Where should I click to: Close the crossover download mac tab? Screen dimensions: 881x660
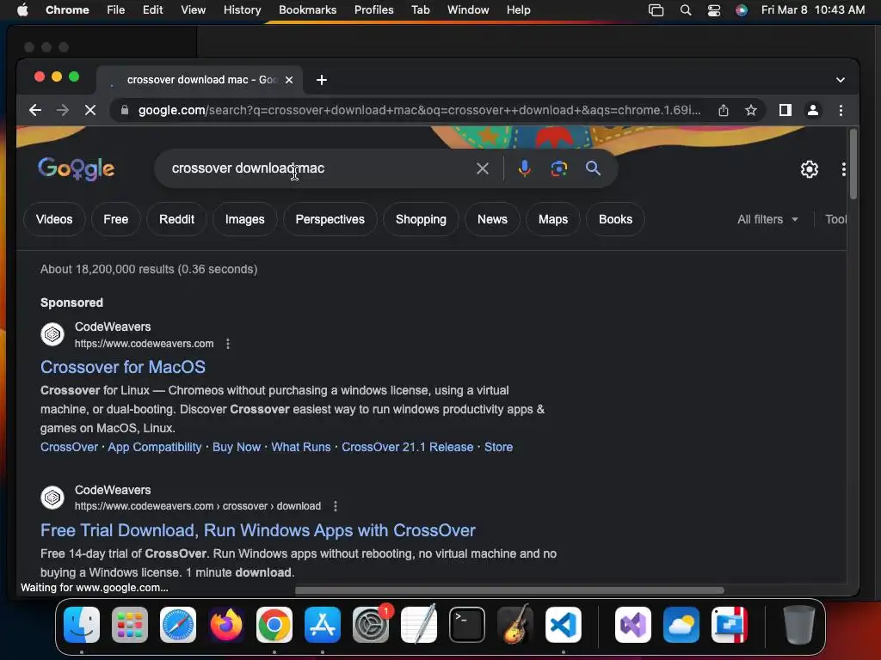click(x=289, y=80)
